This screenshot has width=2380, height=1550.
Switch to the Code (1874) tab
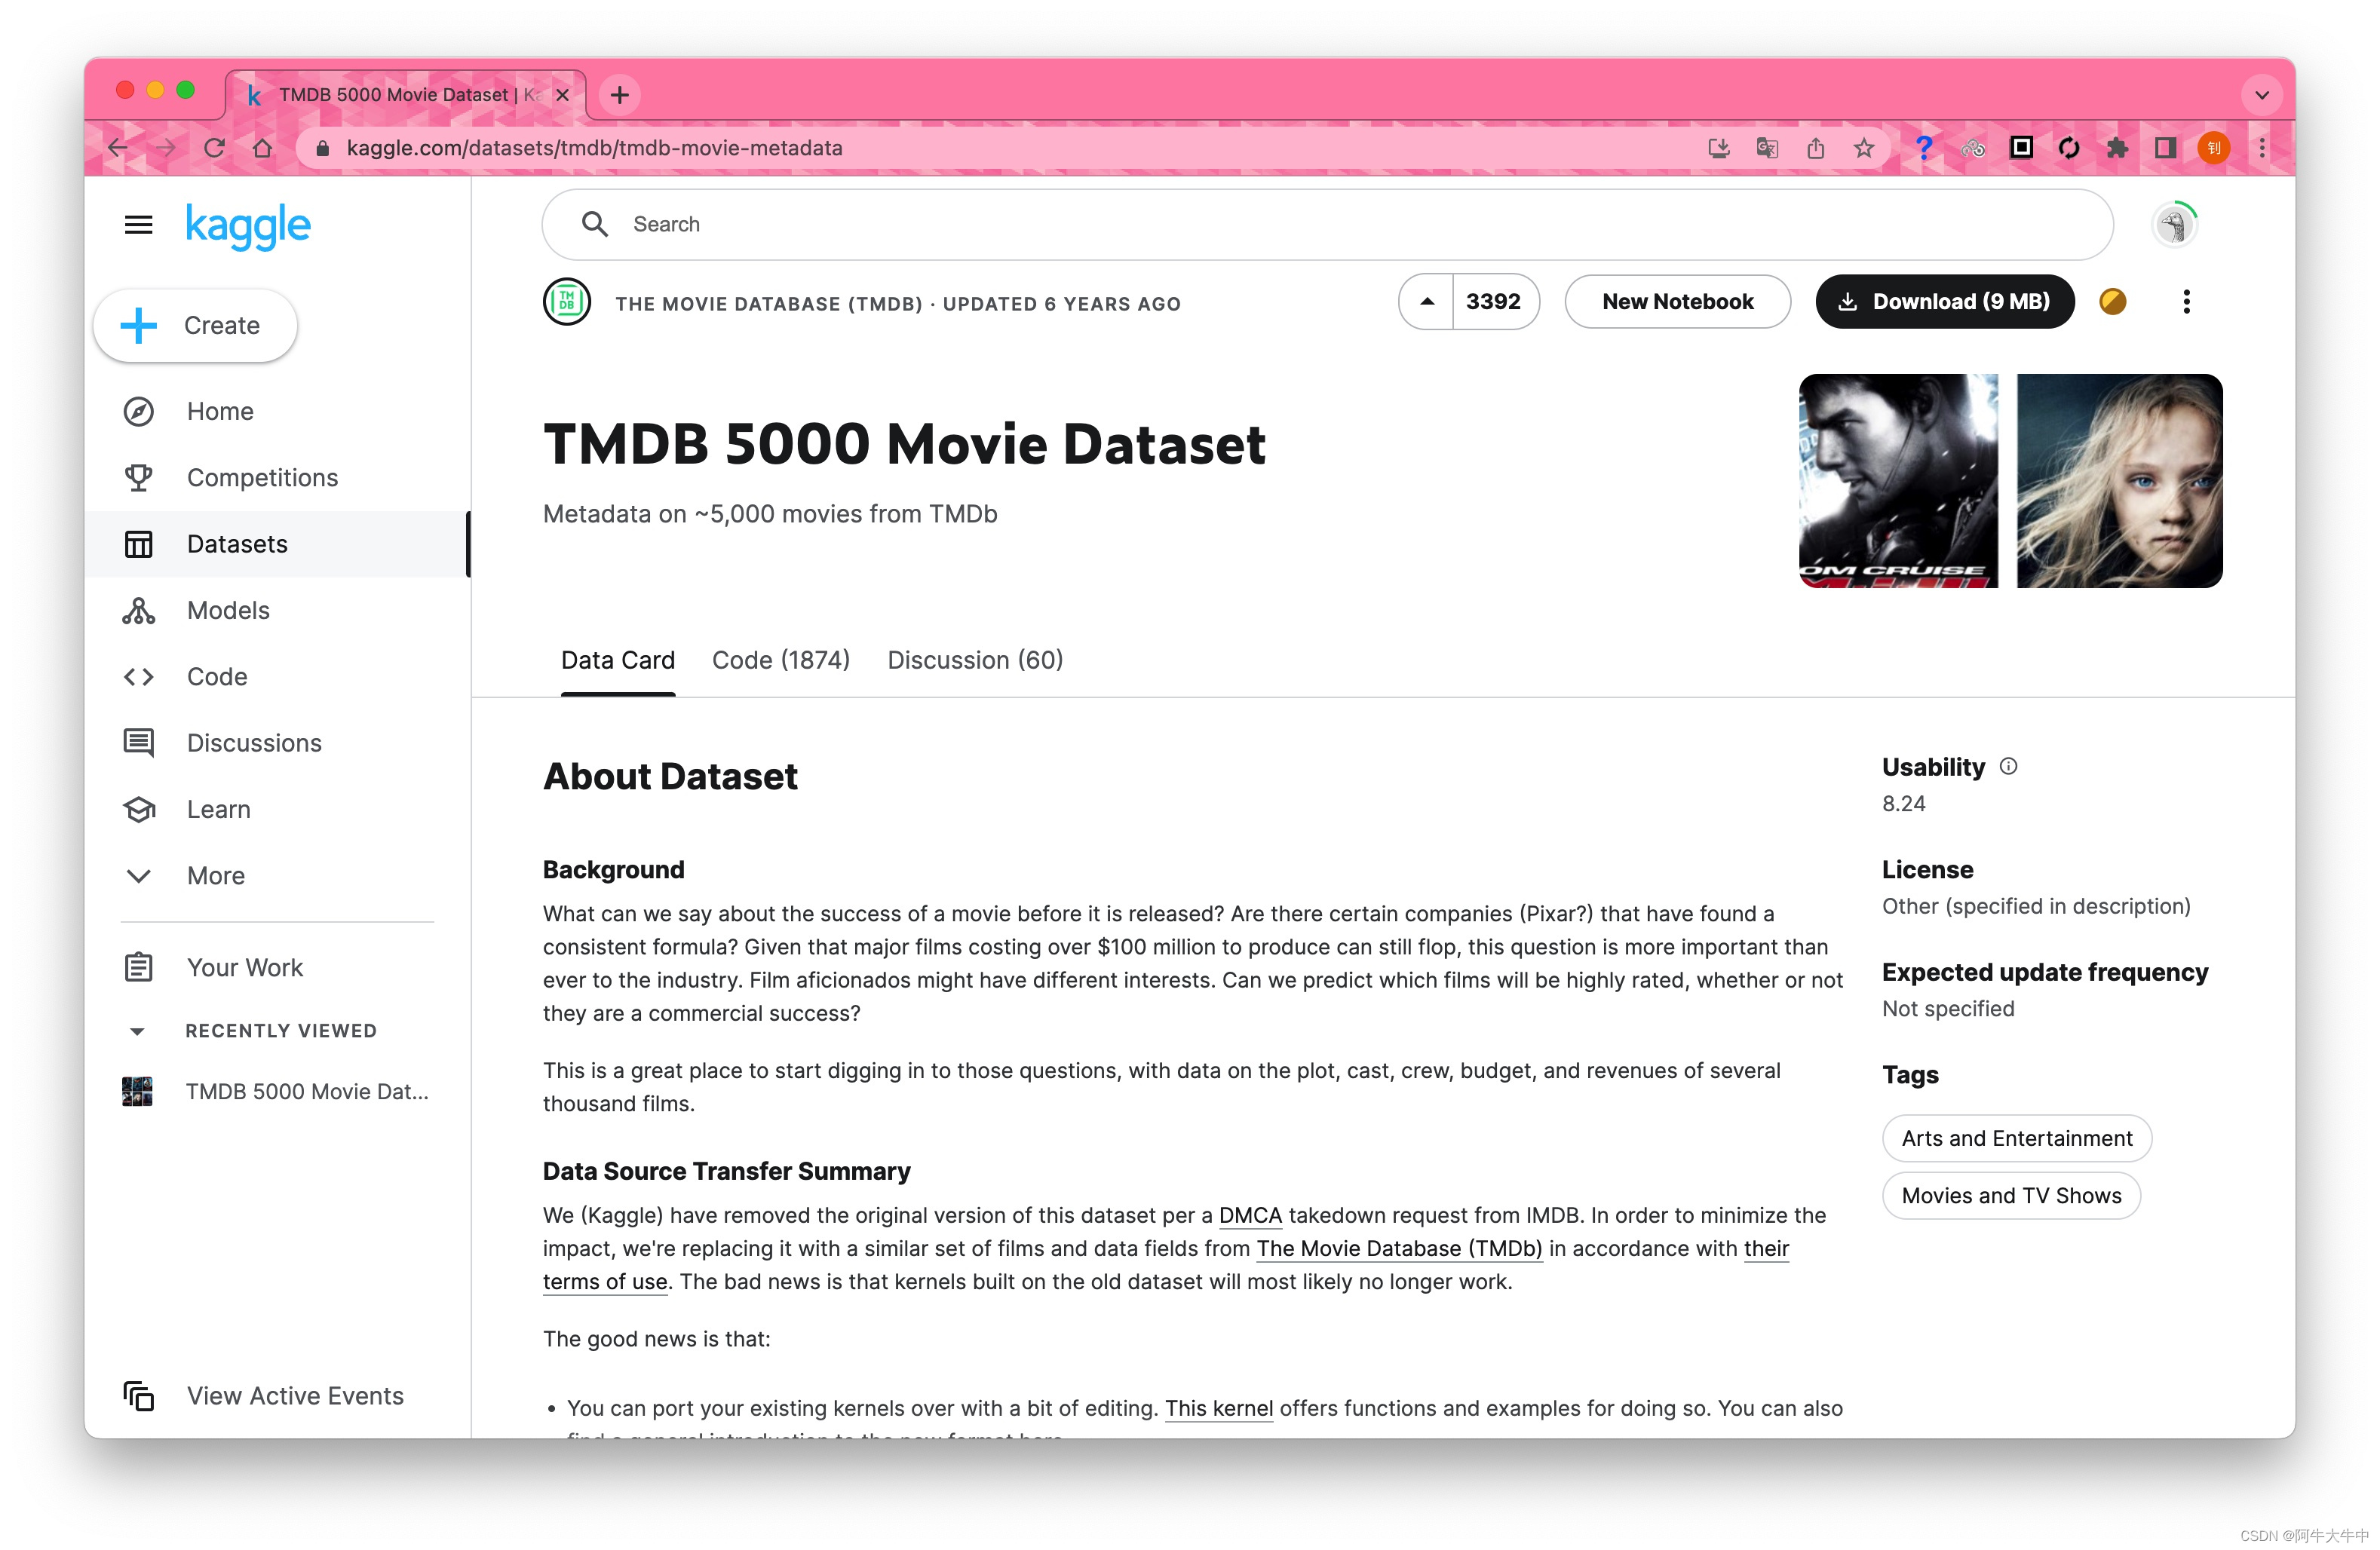[x=780, y=660]
